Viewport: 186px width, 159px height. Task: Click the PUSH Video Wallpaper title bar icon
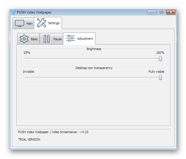click(x=14, y=12)
